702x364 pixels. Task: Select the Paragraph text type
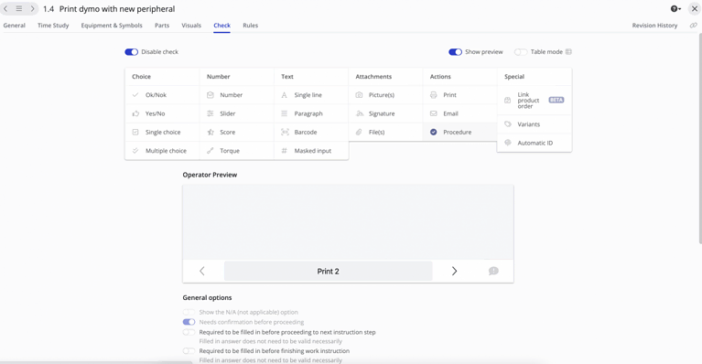pyautogui.click(x=311, y=113)
